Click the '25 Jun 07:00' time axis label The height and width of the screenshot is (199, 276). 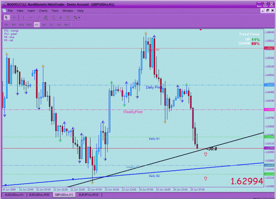coord(197,190)
